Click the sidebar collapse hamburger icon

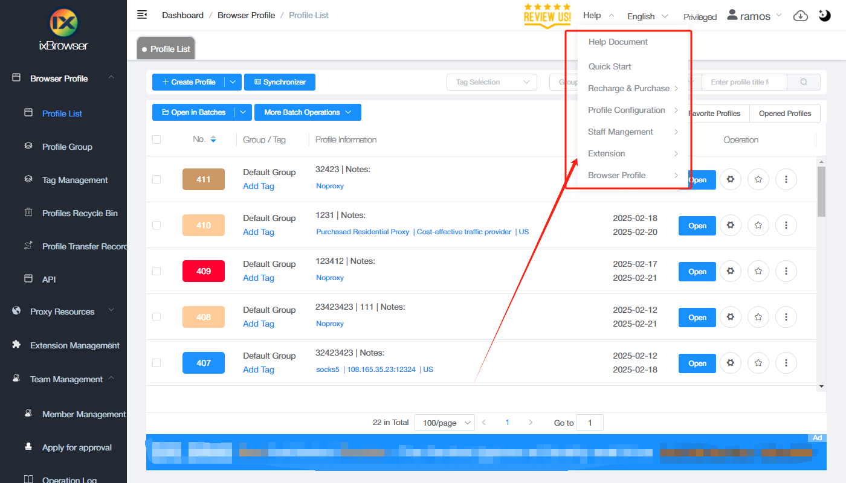[x=142, y=15]
